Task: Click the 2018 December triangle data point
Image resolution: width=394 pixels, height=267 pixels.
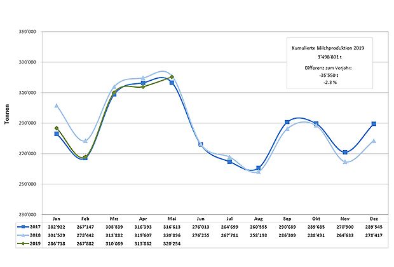Action: point(374,141)
